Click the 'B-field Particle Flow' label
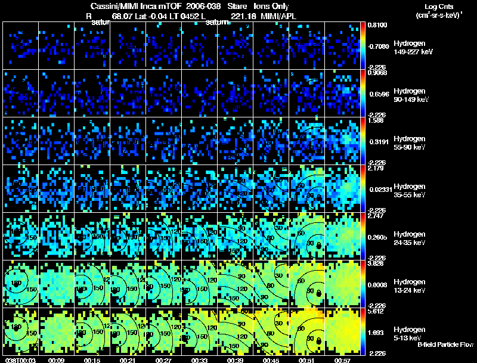477x363 pixels. click(445, 345)
